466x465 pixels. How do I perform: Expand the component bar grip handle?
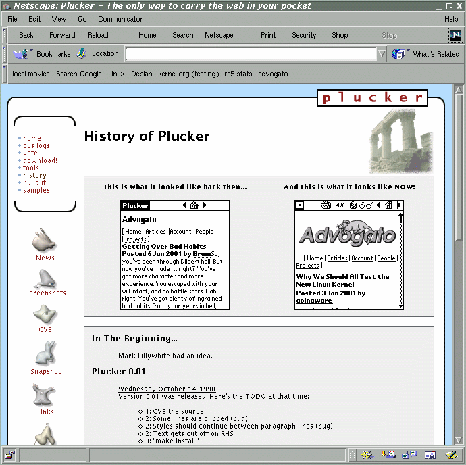point(352,455)
